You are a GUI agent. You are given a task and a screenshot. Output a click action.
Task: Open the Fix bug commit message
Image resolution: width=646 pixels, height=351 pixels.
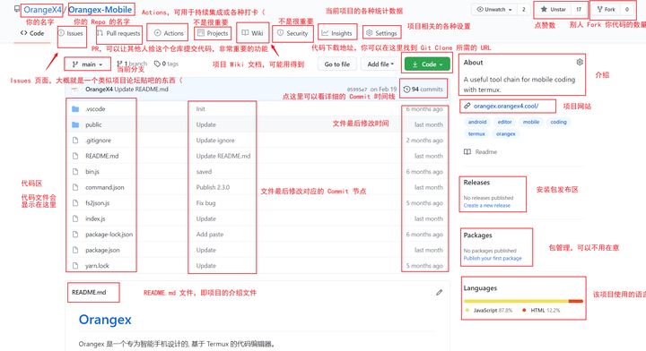205,202
